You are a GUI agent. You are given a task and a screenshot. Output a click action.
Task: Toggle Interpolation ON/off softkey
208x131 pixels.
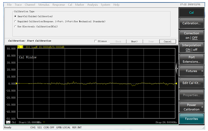[192, 47]
